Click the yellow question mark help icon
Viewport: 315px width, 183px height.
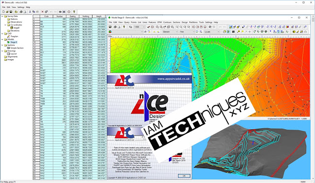coord(74,12)
